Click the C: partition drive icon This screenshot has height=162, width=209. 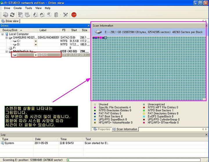point(15,41)
